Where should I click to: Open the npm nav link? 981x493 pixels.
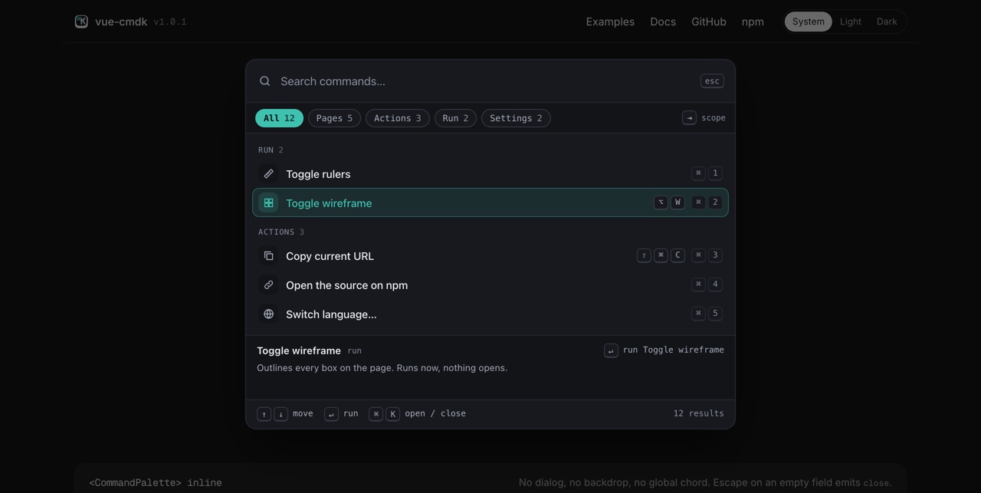pyautogui.click(x=753, y=21)
